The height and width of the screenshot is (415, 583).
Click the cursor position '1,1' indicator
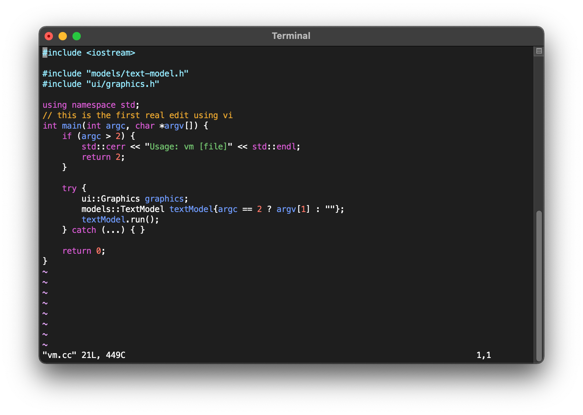484,355
